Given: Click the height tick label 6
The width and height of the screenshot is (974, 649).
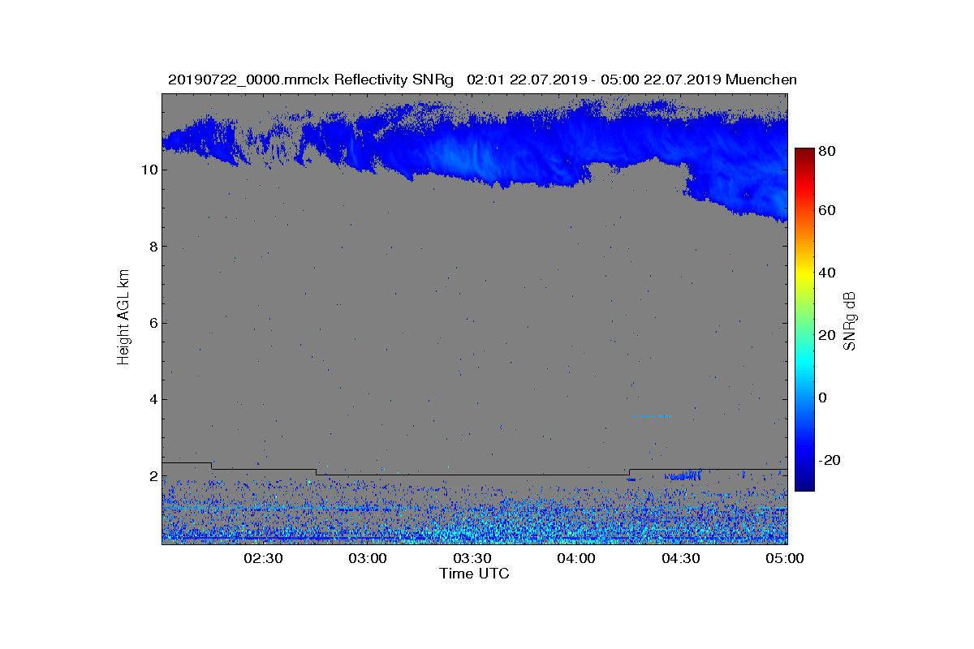Looking at the screenshot, I should coord(153,323).
